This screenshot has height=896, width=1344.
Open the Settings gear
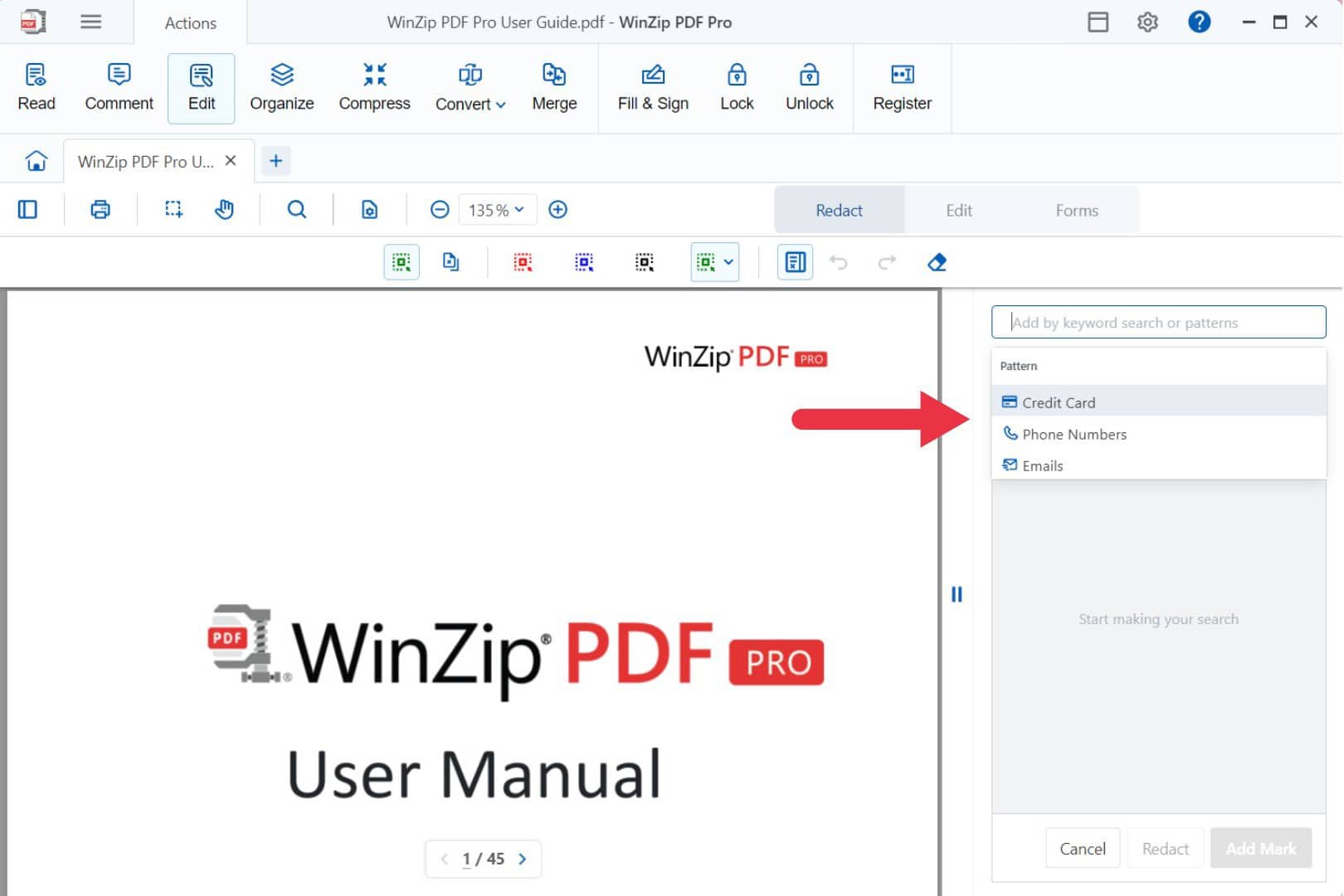1147,22
